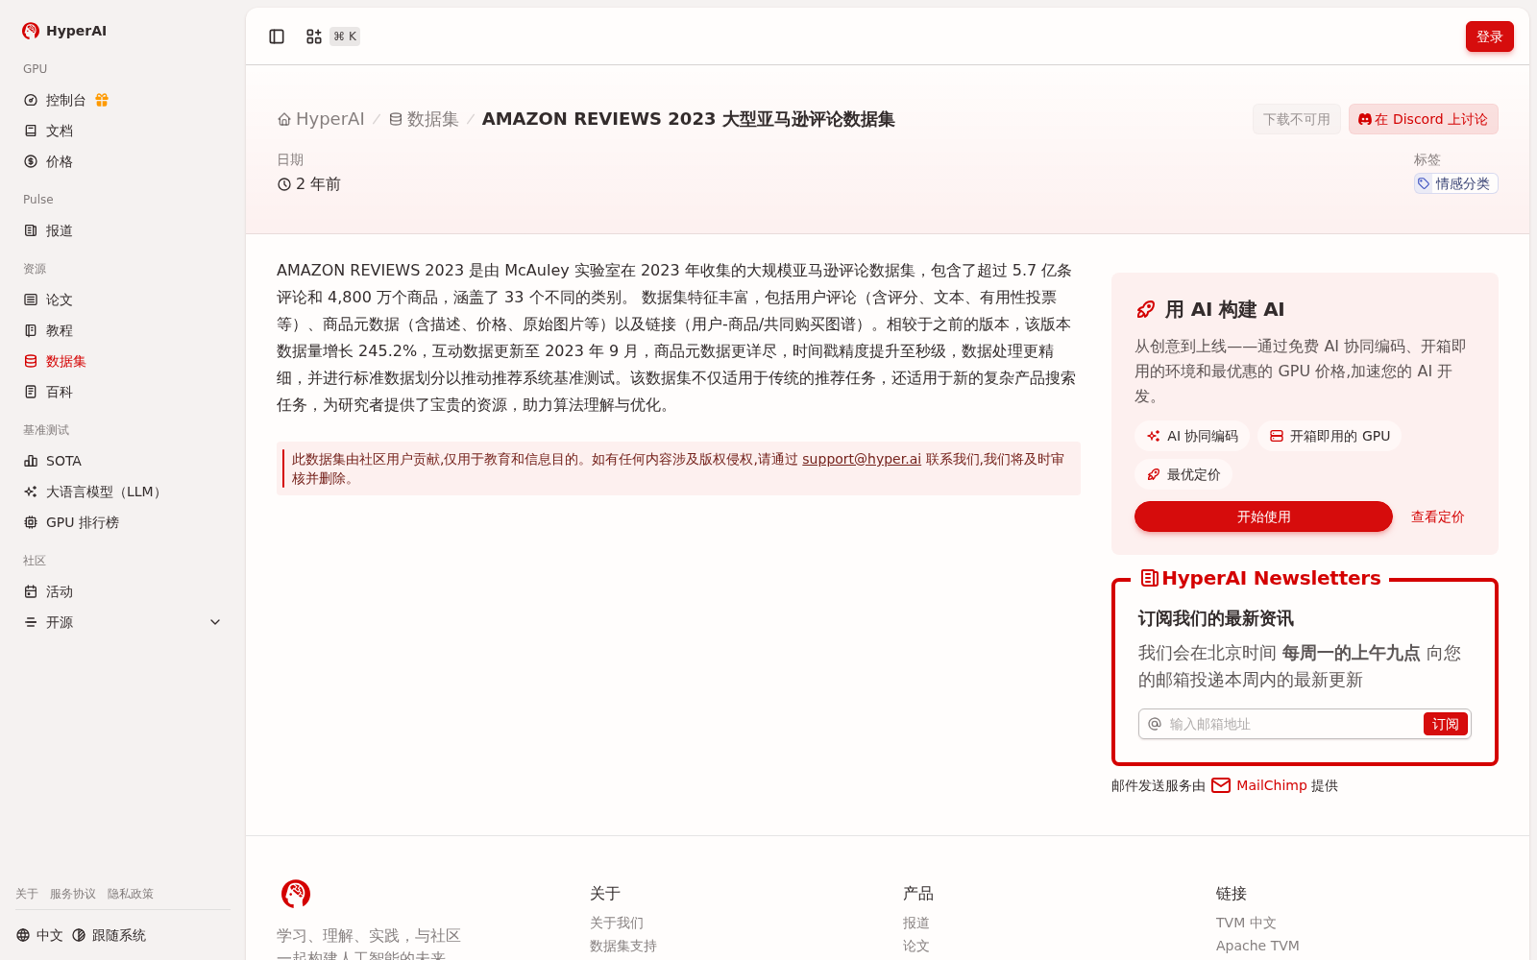
Task: Click the 开始使用 button
Action: pos(1263,516)
